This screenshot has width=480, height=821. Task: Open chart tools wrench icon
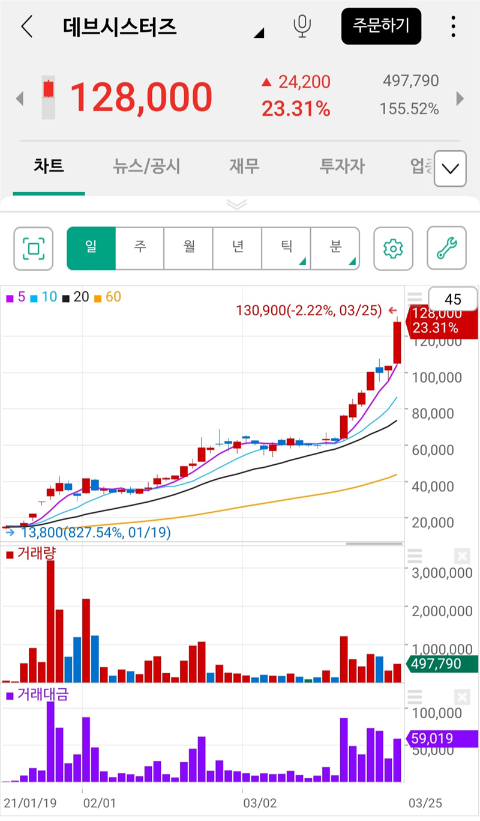[x=446, y=248]
